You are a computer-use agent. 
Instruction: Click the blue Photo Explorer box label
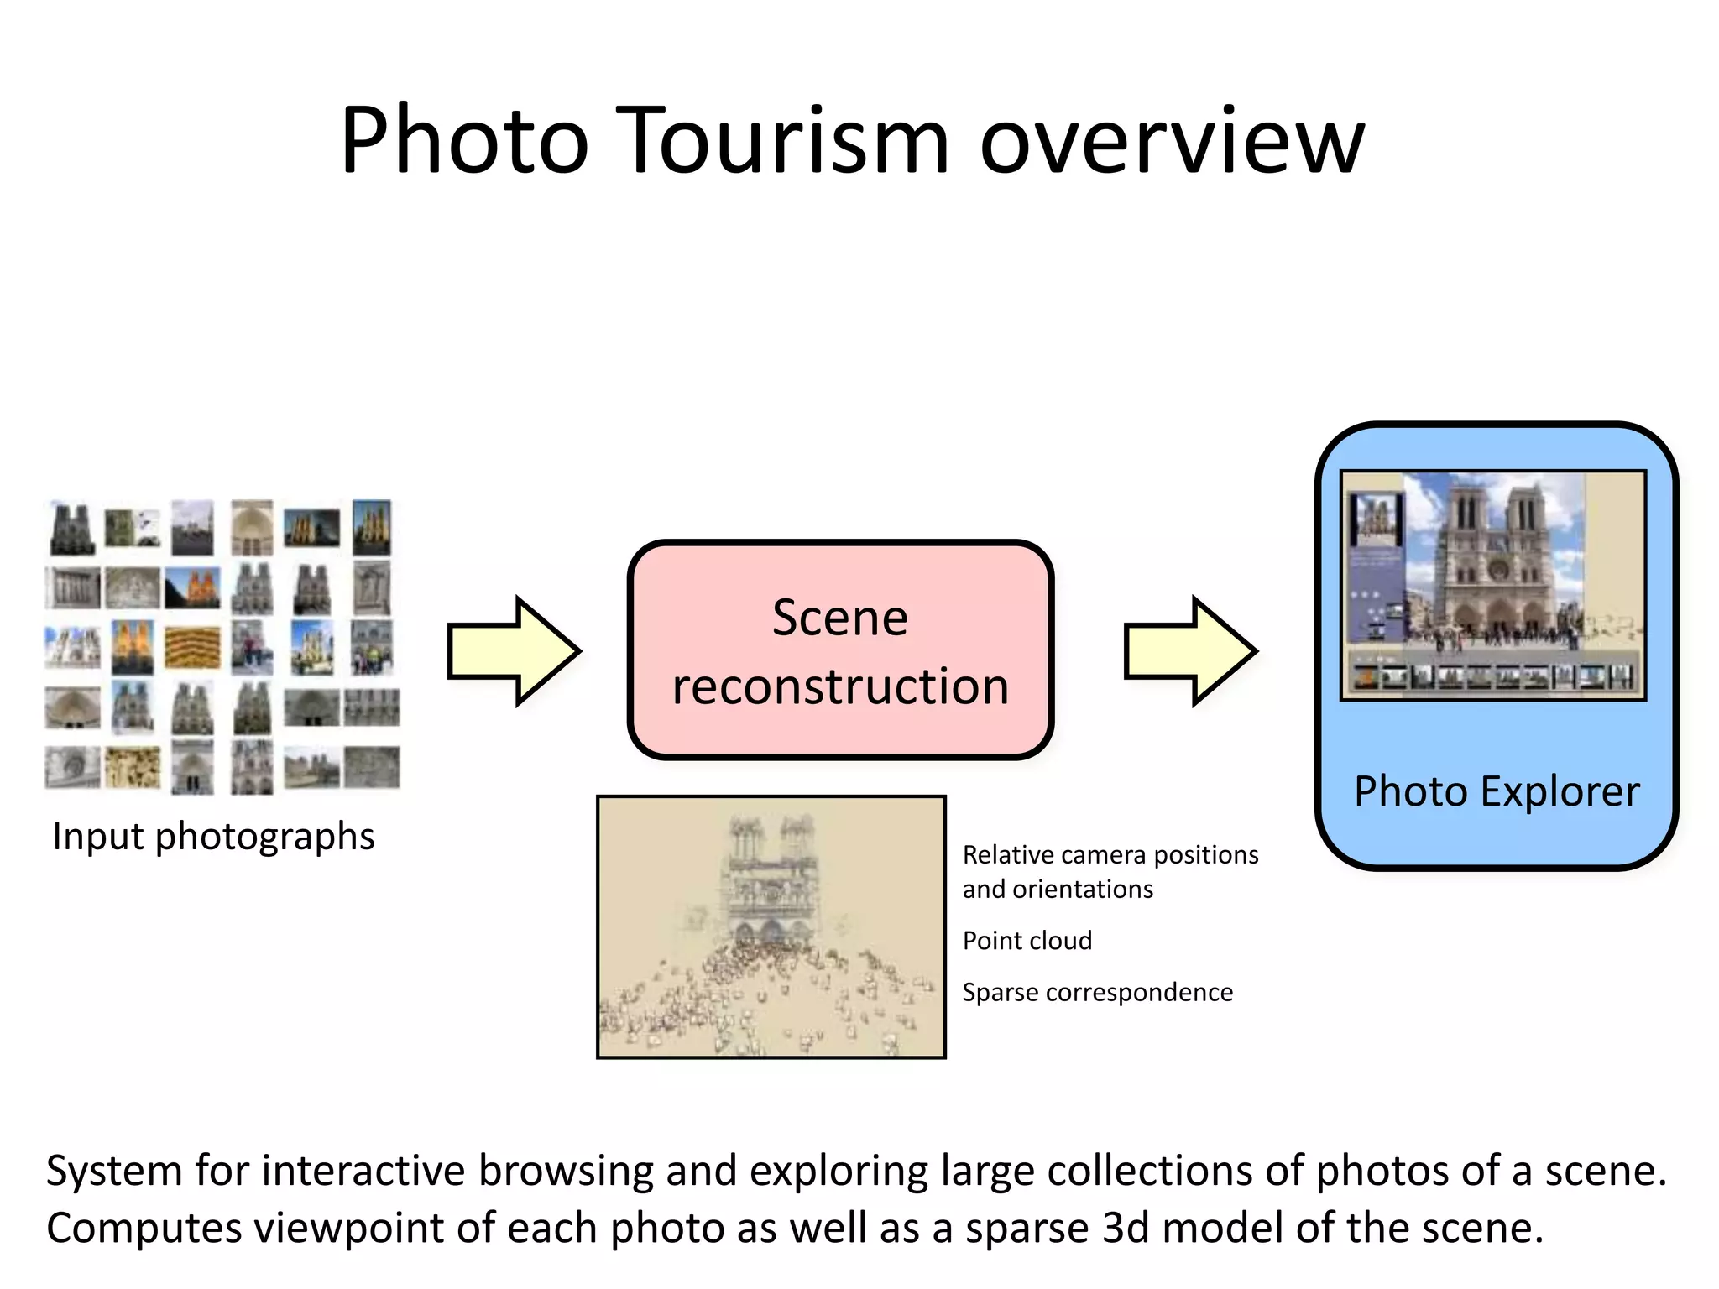[1497, 791]
